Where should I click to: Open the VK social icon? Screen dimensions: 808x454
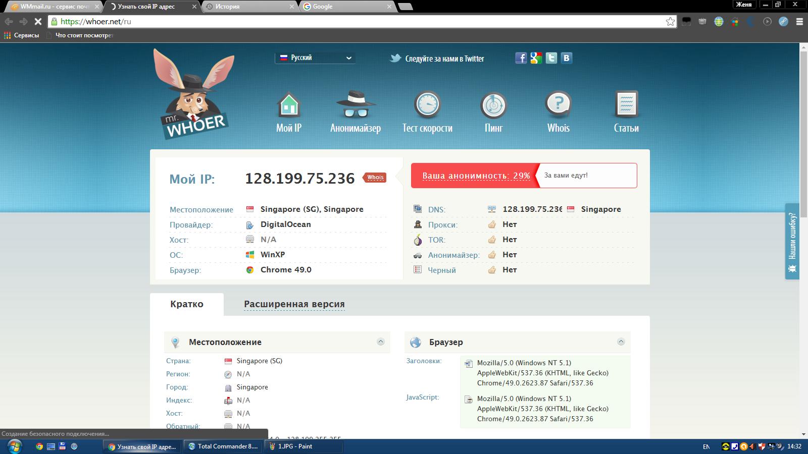[x=566, y=58]
